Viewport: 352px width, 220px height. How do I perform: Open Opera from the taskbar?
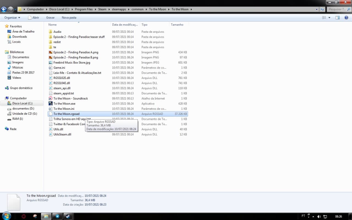pos(24,216)
